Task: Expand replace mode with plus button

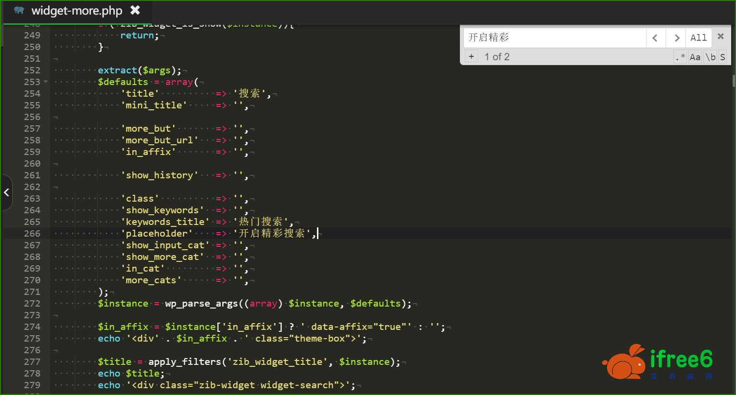Action: tap(471, 56)
